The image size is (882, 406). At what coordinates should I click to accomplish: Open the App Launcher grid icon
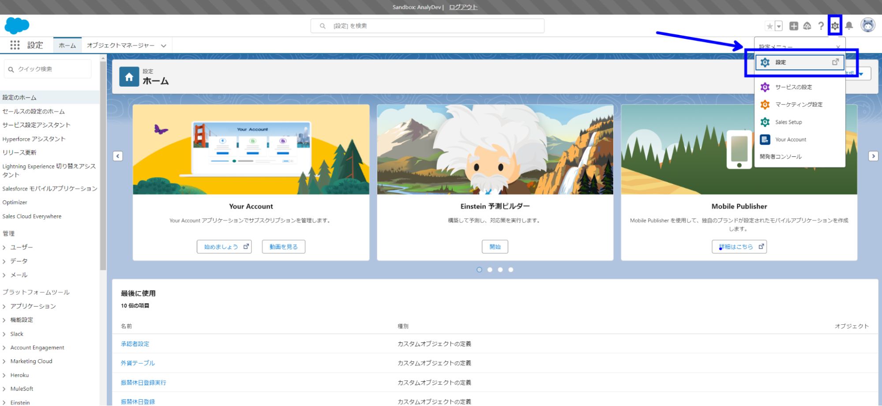(x=15, y=45)
